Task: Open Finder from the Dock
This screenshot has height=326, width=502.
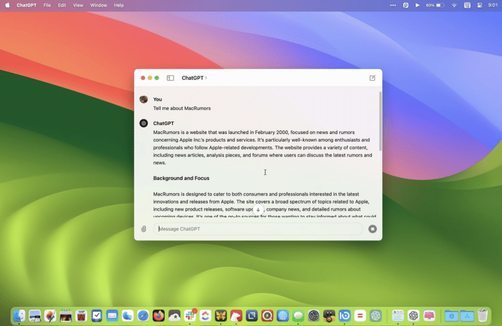Action: (19, 316)
